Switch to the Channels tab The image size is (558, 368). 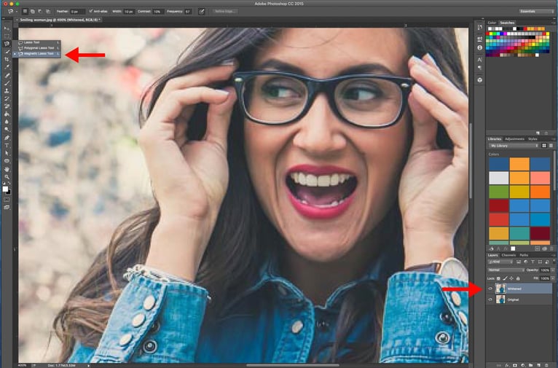click(x=508, y=255)
